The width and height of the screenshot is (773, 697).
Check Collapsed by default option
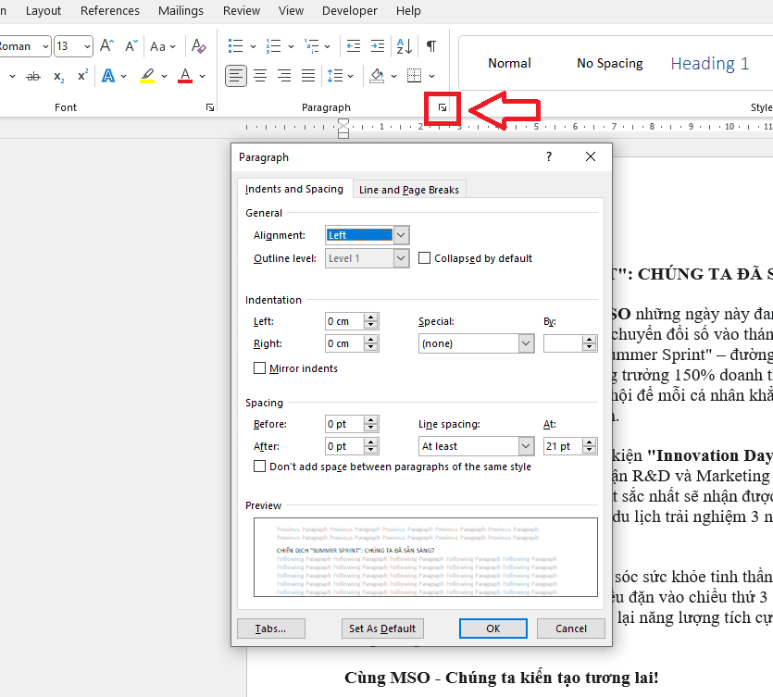pos(425,258)
